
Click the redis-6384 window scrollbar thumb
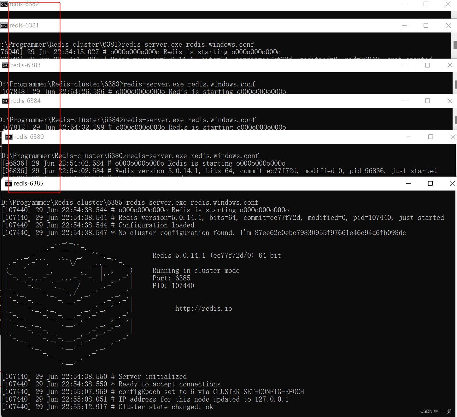(x=456, y=120)
